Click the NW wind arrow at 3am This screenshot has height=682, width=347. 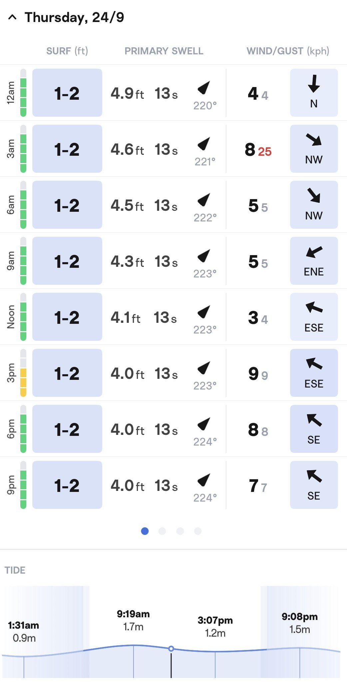coord(314,140)
